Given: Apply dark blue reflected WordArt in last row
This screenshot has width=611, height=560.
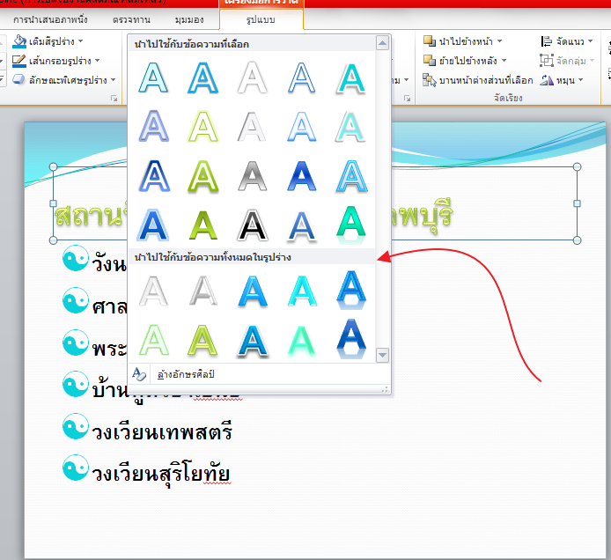Looking at the screenshot, I should tap(351, 338).
